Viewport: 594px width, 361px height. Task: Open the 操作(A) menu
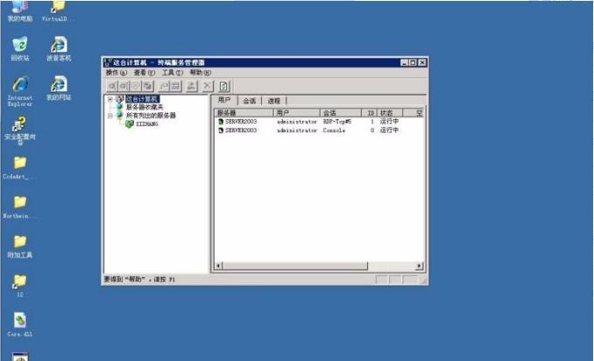click(x=117, y=73)
